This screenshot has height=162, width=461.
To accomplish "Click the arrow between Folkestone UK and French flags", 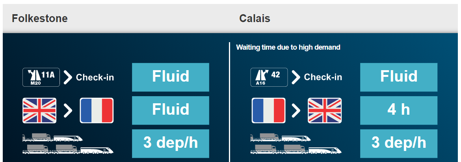I will pos(68,111).
